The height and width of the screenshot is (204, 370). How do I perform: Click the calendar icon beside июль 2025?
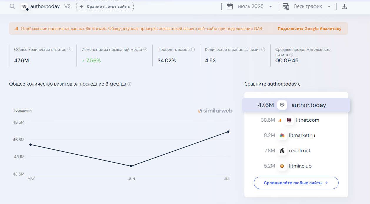coord(230,6)
